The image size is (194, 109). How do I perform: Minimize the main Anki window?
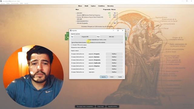tap(182, 1)
